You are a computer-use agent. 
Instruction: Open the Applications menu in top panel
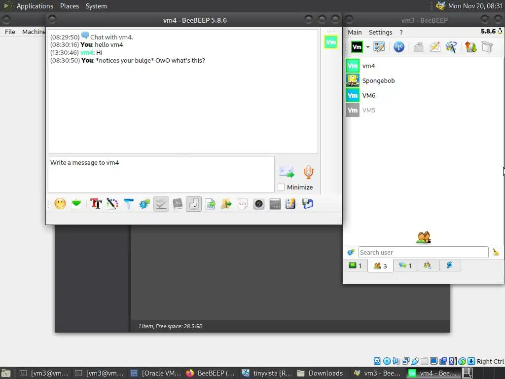click(35, 6)
